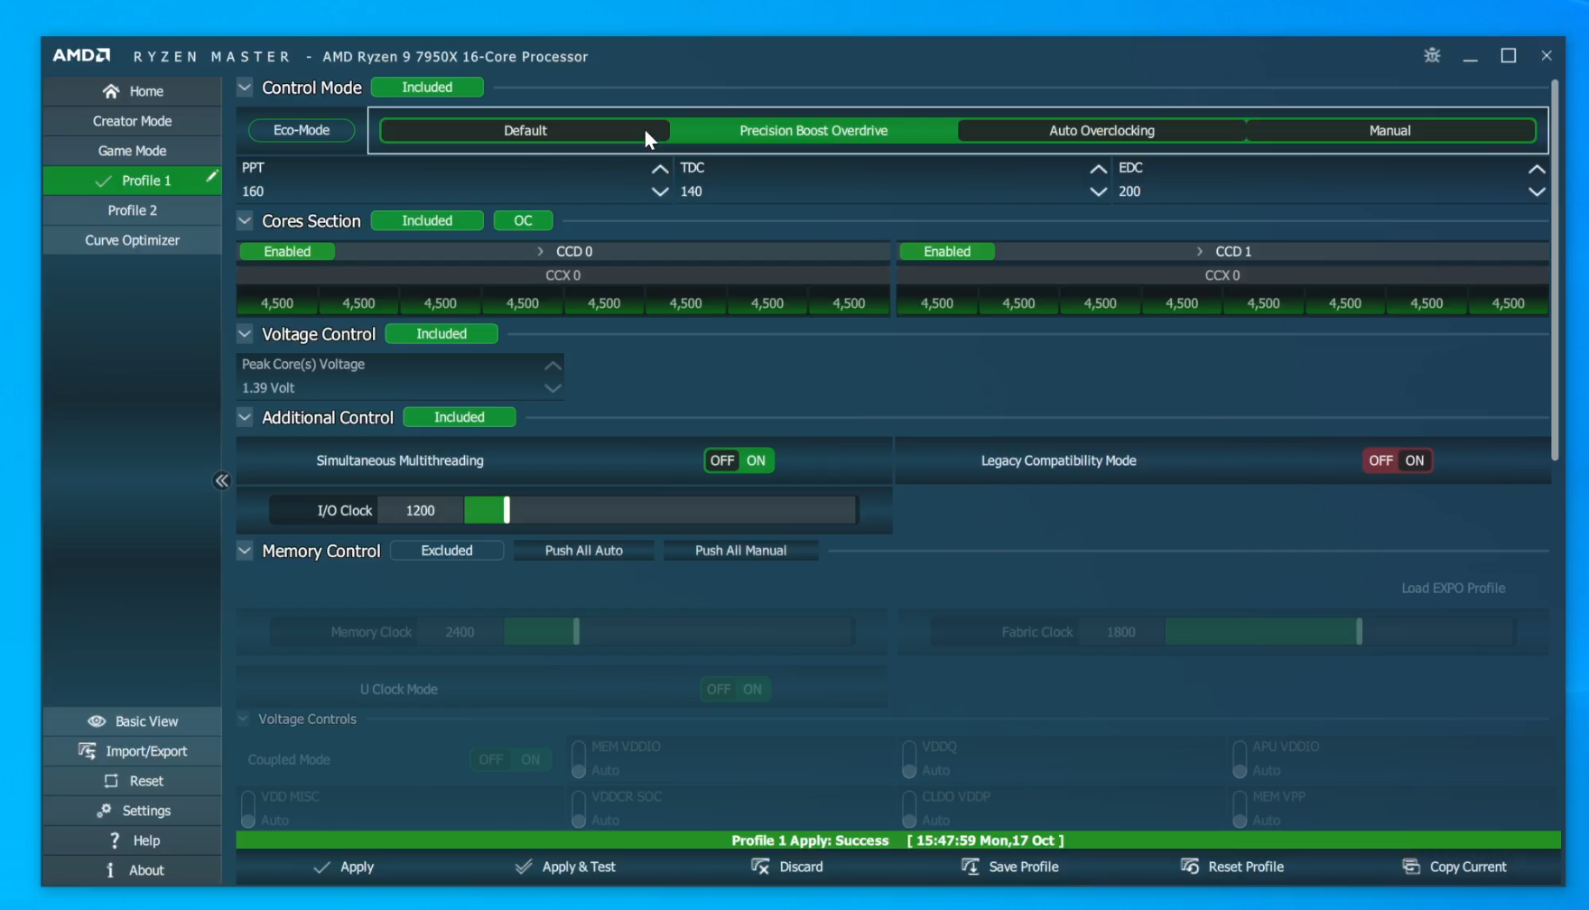
Task: Decrease EDC value with down arrow
Action: click(x=1537, y=192)
